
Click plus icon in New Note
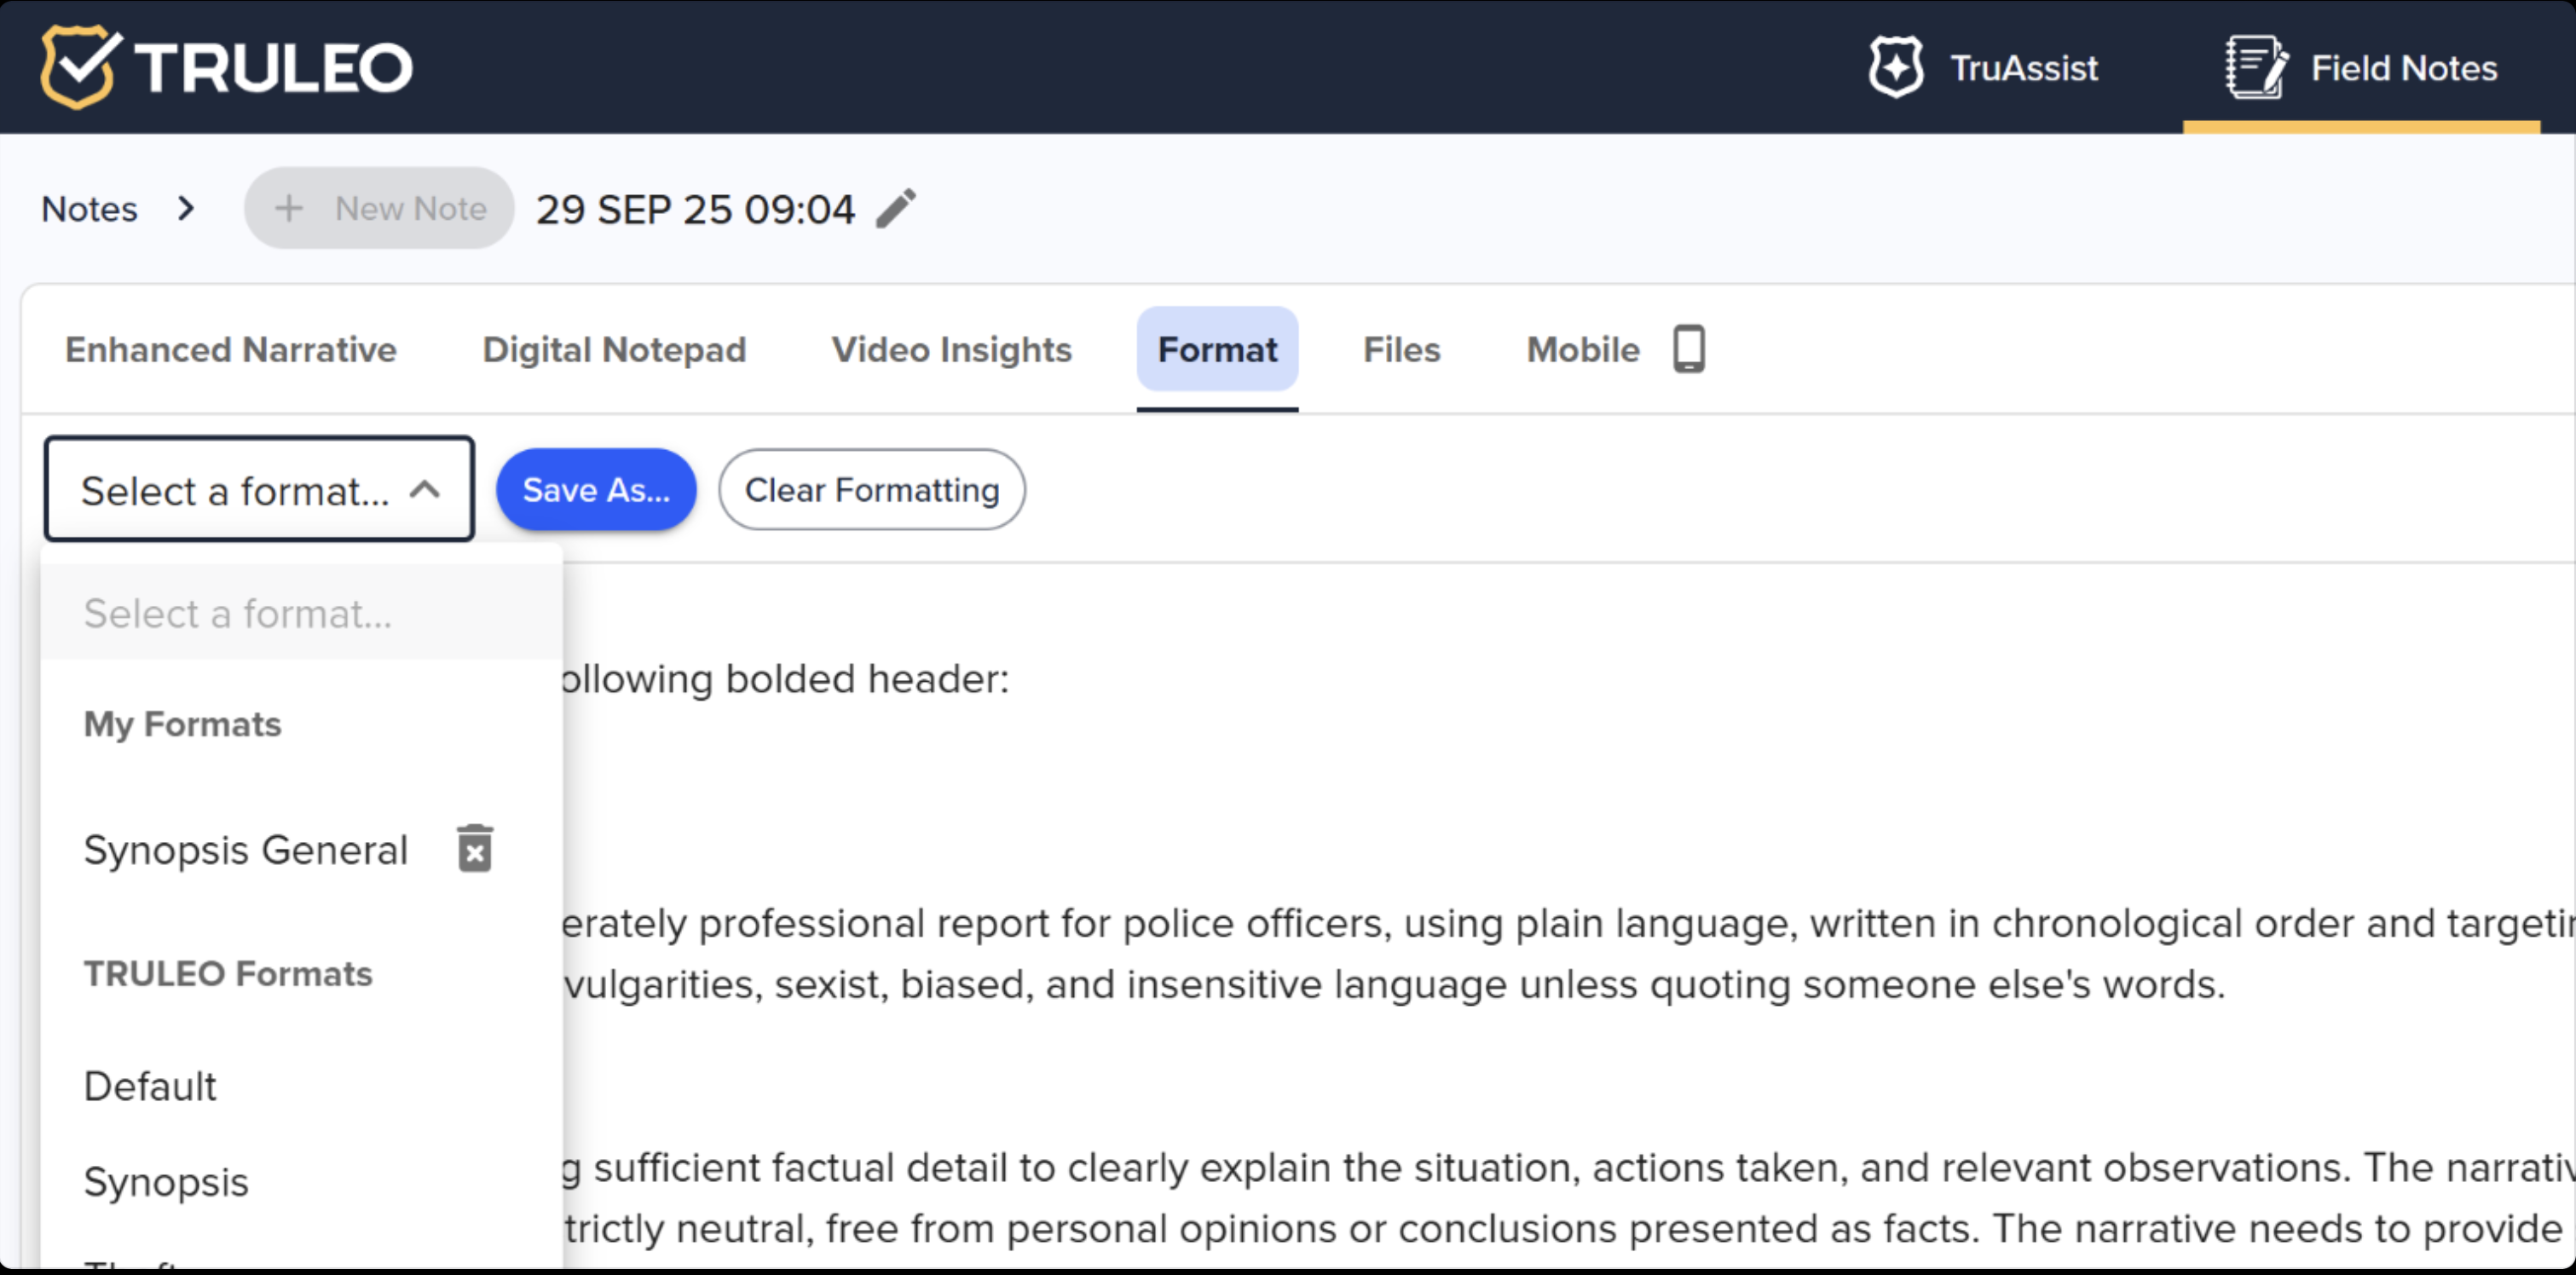[x=289, y=208]
